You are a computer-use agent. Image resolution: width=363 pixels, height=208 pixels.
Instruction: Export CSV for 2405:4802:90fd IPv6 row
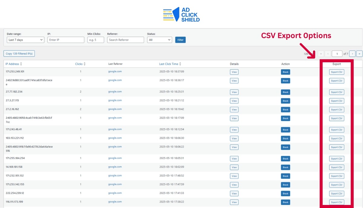pyautogui.click(x=337, y=119)
